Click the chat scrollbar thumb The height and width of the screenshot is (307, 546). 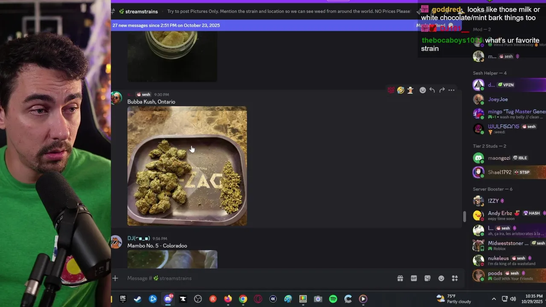pos(465,217)
